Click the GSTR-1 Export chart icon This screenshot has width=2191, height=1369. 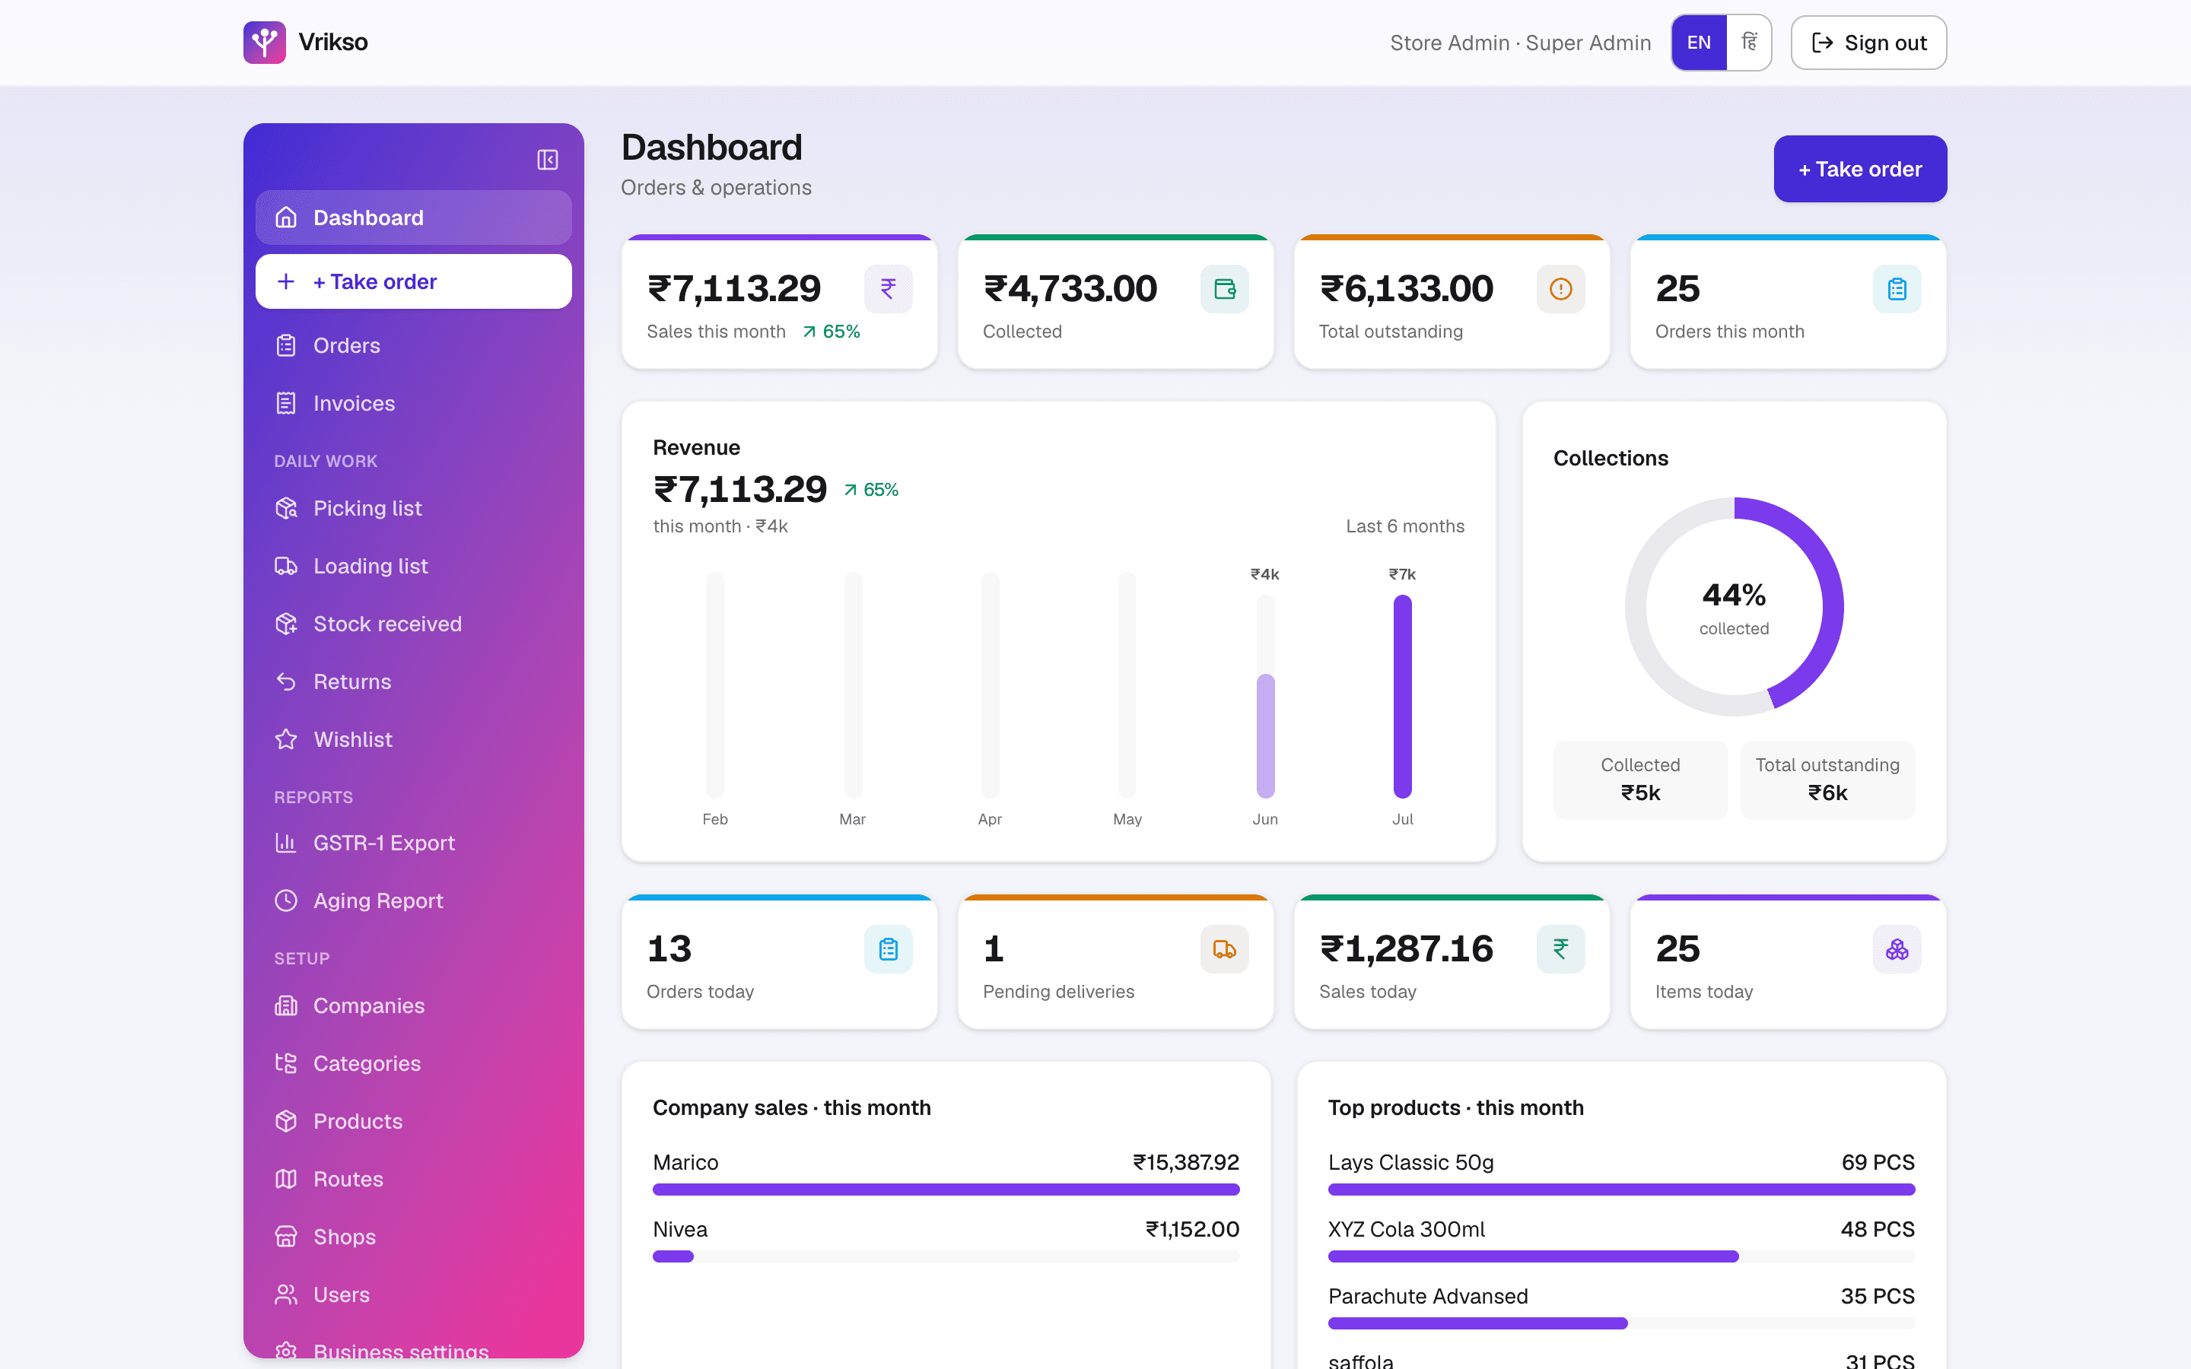click(286, 843)
